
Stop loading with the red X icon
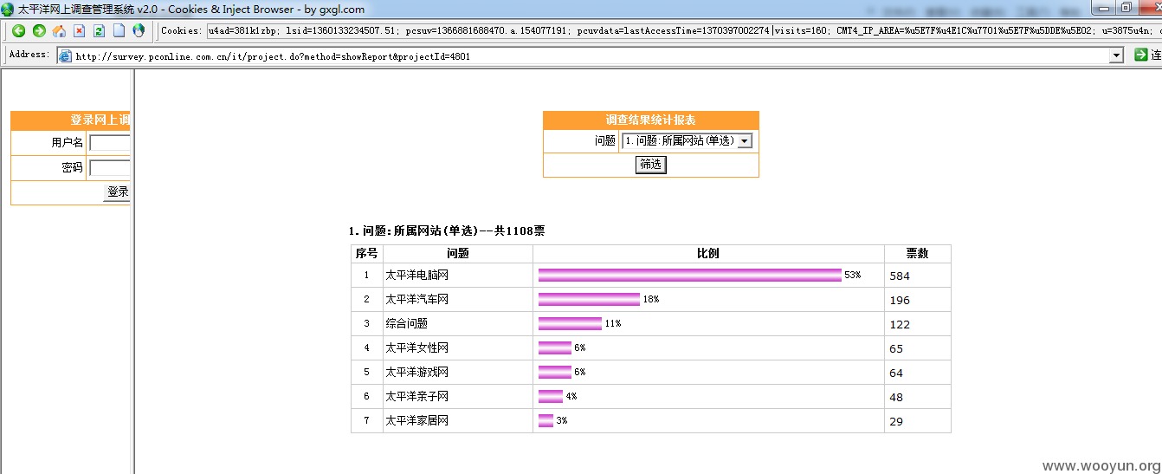79,31
